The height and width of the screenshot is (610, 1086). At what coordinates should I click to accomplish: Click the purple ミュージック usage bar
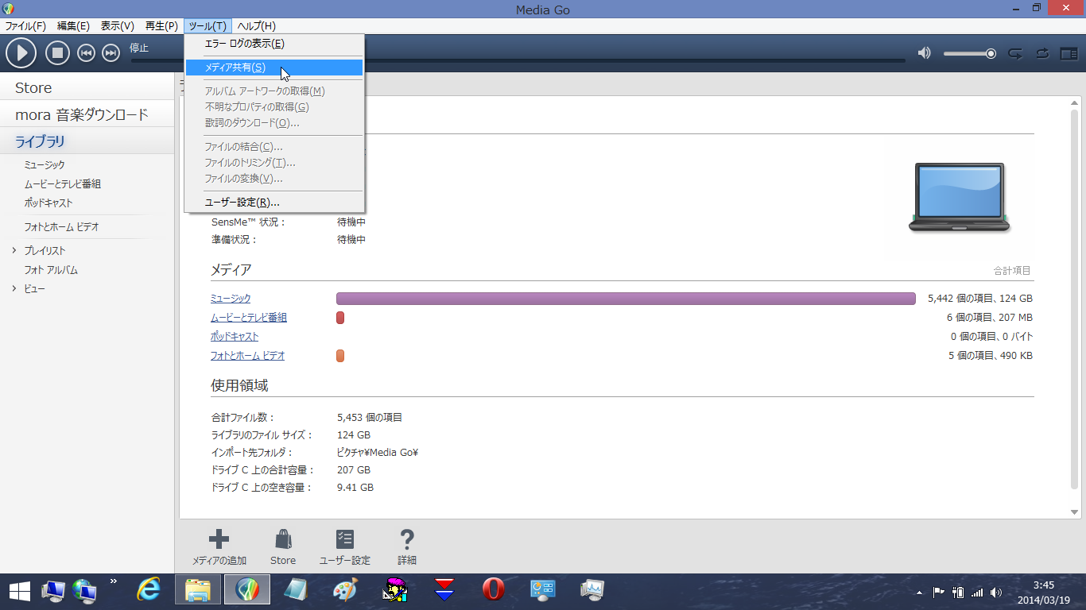pyautogui.click(x=626, y=299)
